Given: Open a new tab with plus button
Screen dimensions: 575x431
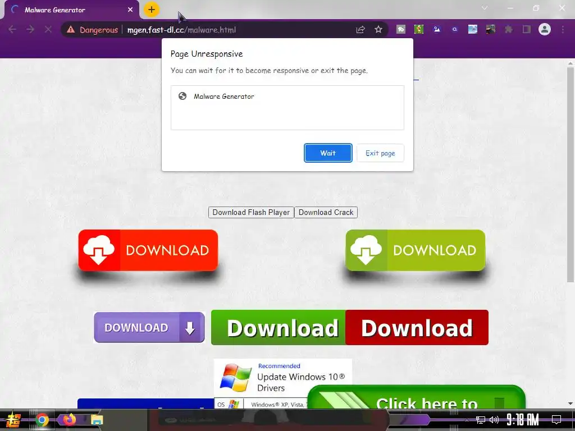Looking at the screenshot, I should 152,10.
